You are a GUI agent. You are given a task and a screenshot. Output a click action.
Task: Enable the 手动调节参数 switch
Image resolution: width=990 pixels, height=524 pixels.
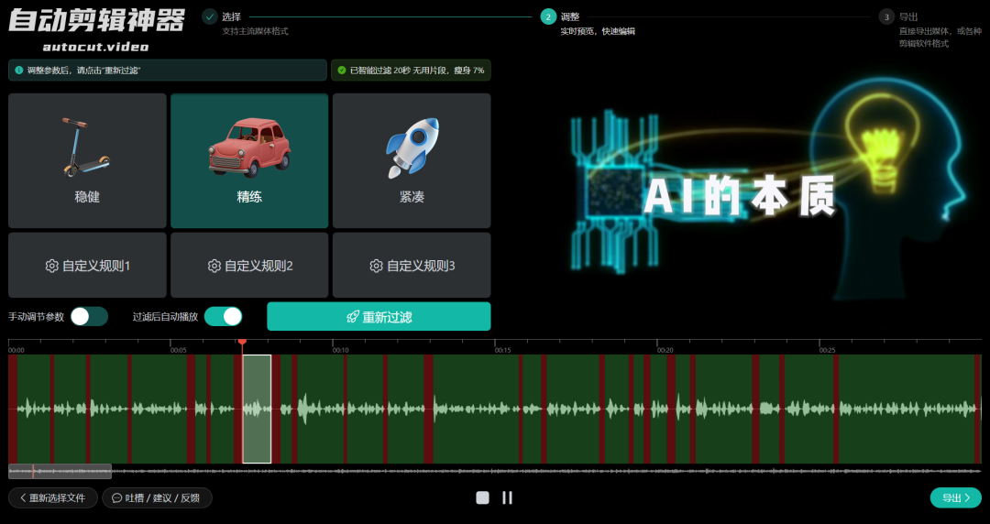click(x=89, y=317)
